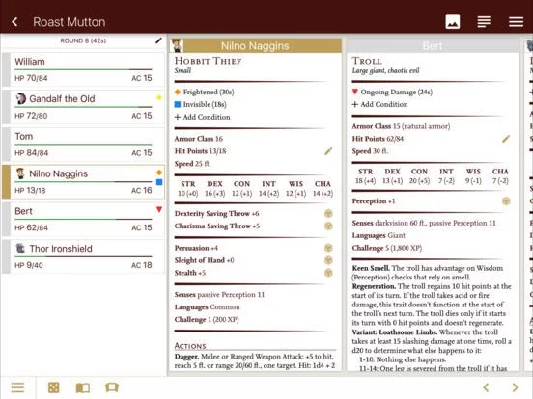
Task: Go to previous combatant with left chevron
Action: (x=486, y=387)
